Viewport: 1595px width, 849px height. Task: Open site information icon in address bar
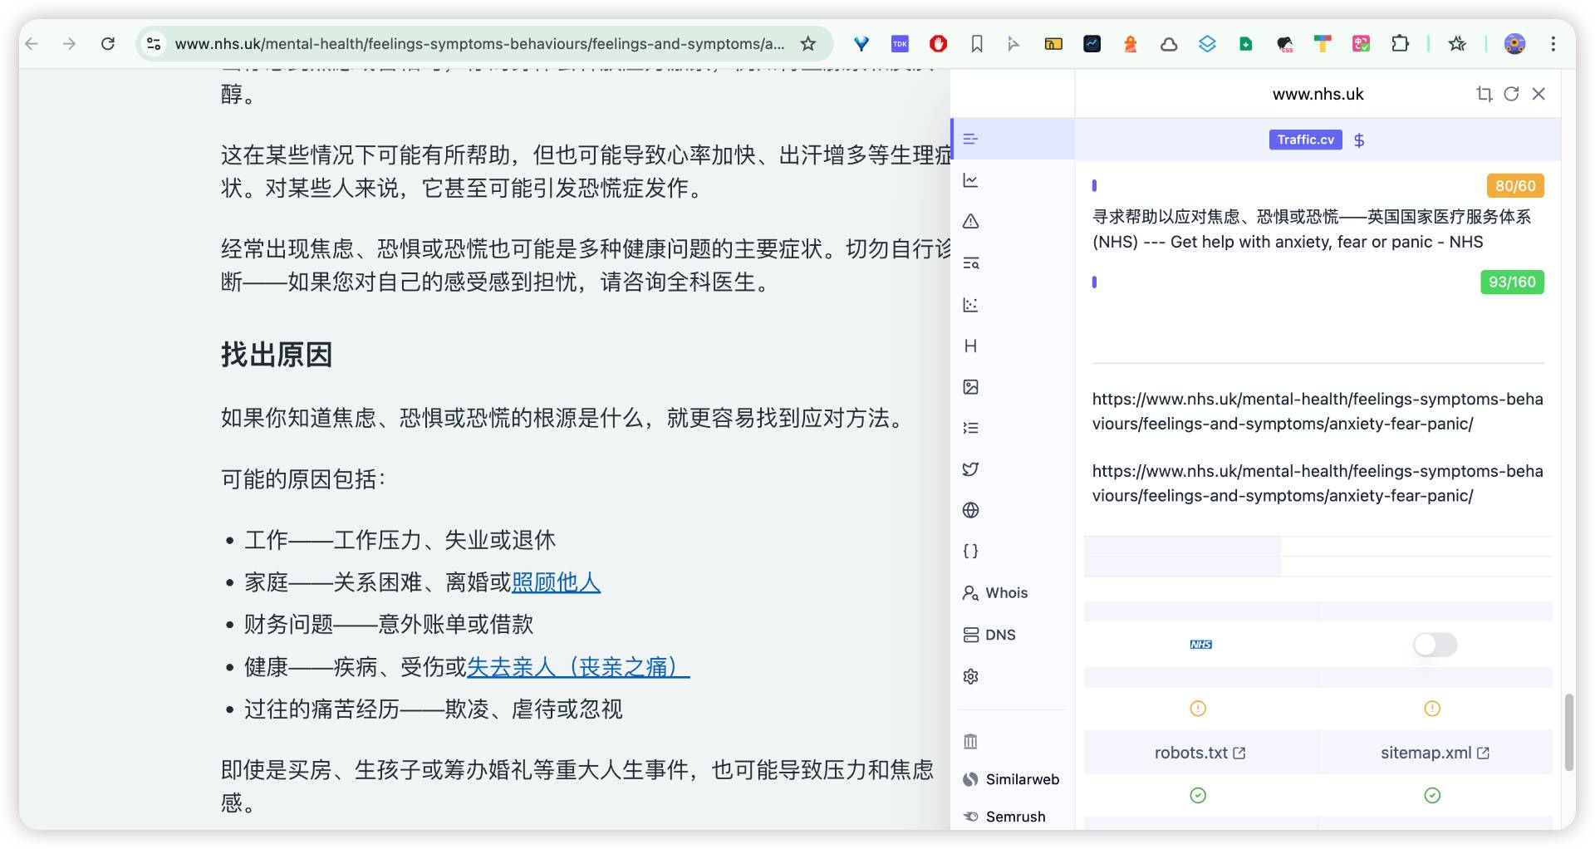154,44
